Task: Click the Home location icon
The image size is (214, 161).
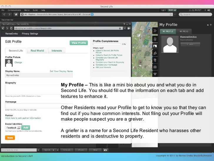Action: pyautogui.click(x=16, y=14)
